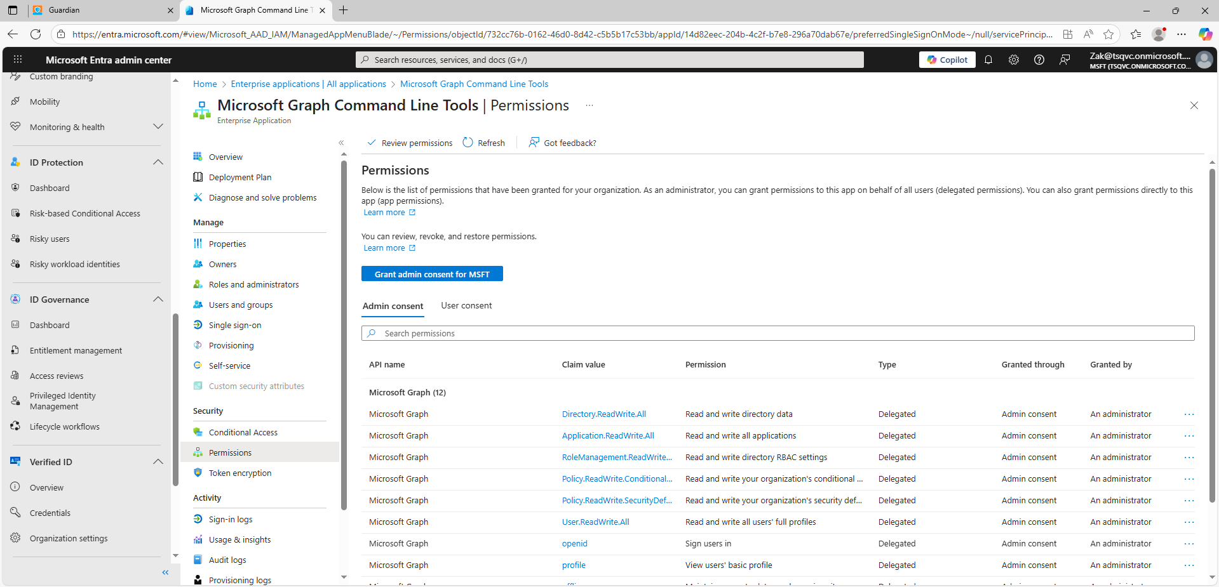Open row options for Directory.ReadWrite.All
The image size is (1219, 587).
(x=1189, y=414)
